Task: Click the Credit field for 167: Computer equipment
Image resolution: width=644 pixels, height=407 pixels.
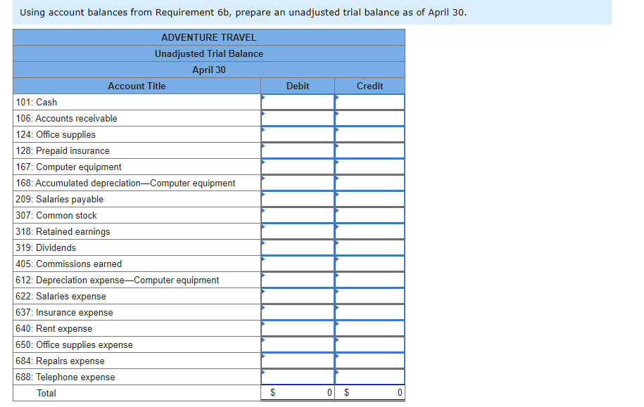Action: click(x=370, y=167)
